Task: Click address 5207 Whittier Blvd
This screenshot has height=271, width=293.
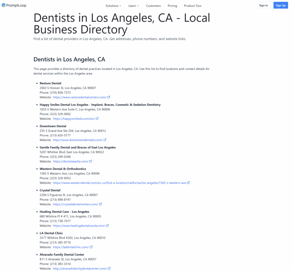Action: click(72, 152)
